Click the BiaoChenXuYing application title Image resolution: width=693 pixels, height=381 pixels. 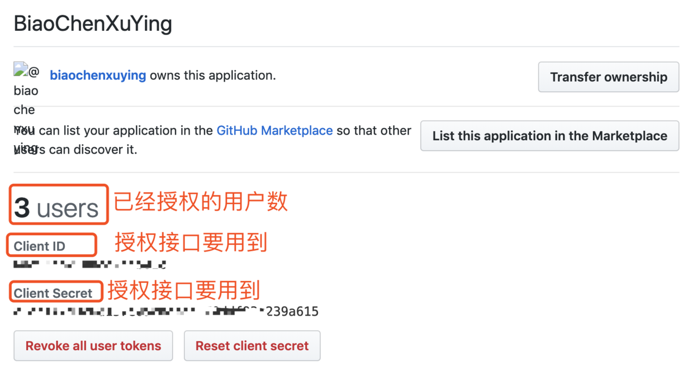tap(93, 24)
